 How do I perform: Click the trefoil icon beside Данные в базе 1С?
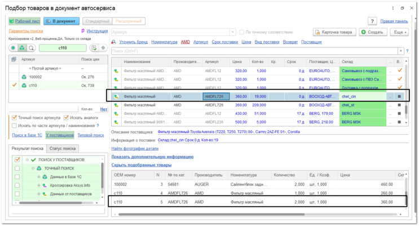(45, 177)
